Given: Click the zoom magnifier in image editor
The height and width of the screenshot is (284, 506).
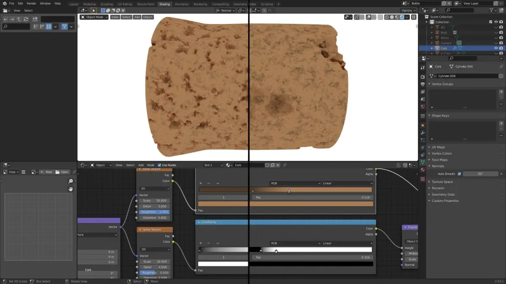Looking at the screenshot, I should (71, 181).
